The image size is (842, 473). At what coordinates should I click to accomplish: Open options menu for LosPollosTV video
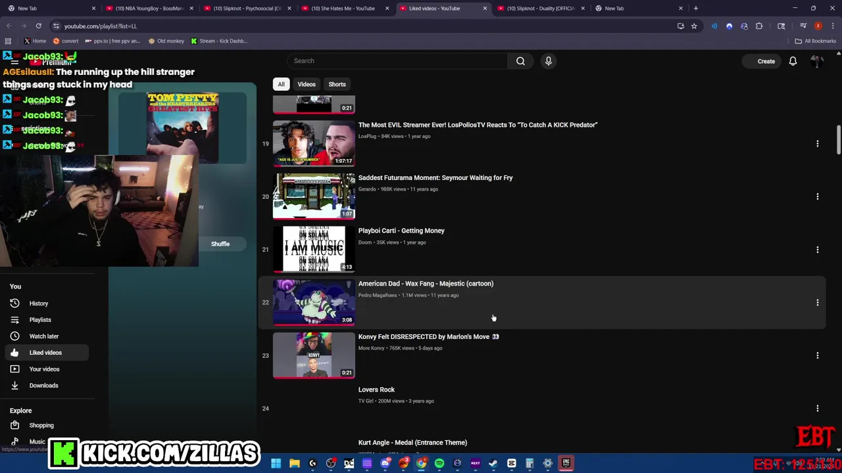[x=817, y=143]
